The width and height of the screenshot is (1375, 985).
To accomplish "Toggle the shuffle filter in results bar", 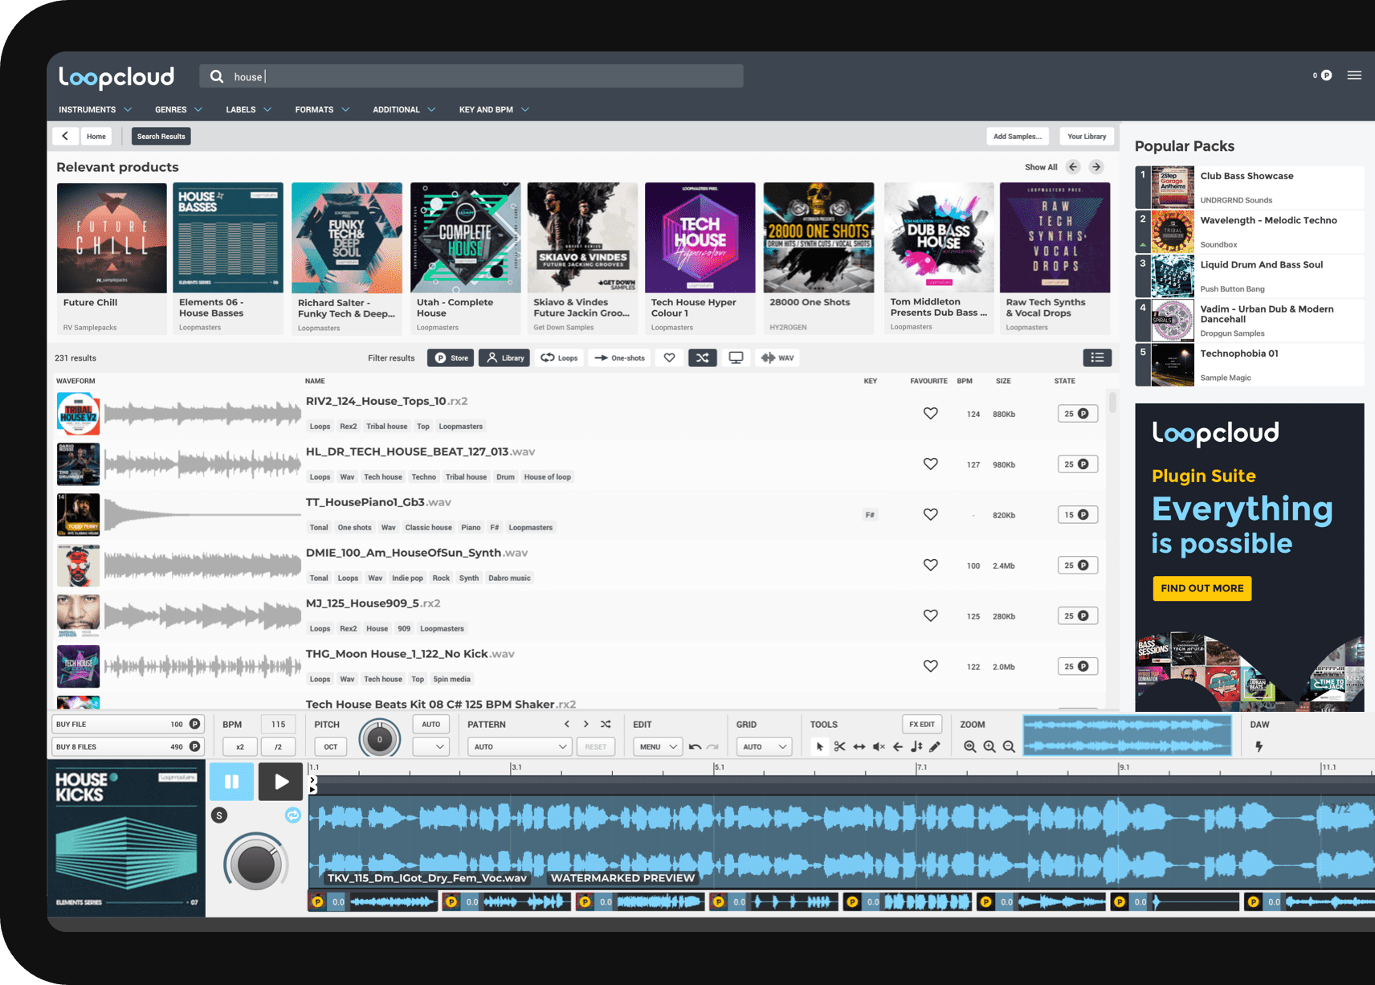I will coord(702,358).
